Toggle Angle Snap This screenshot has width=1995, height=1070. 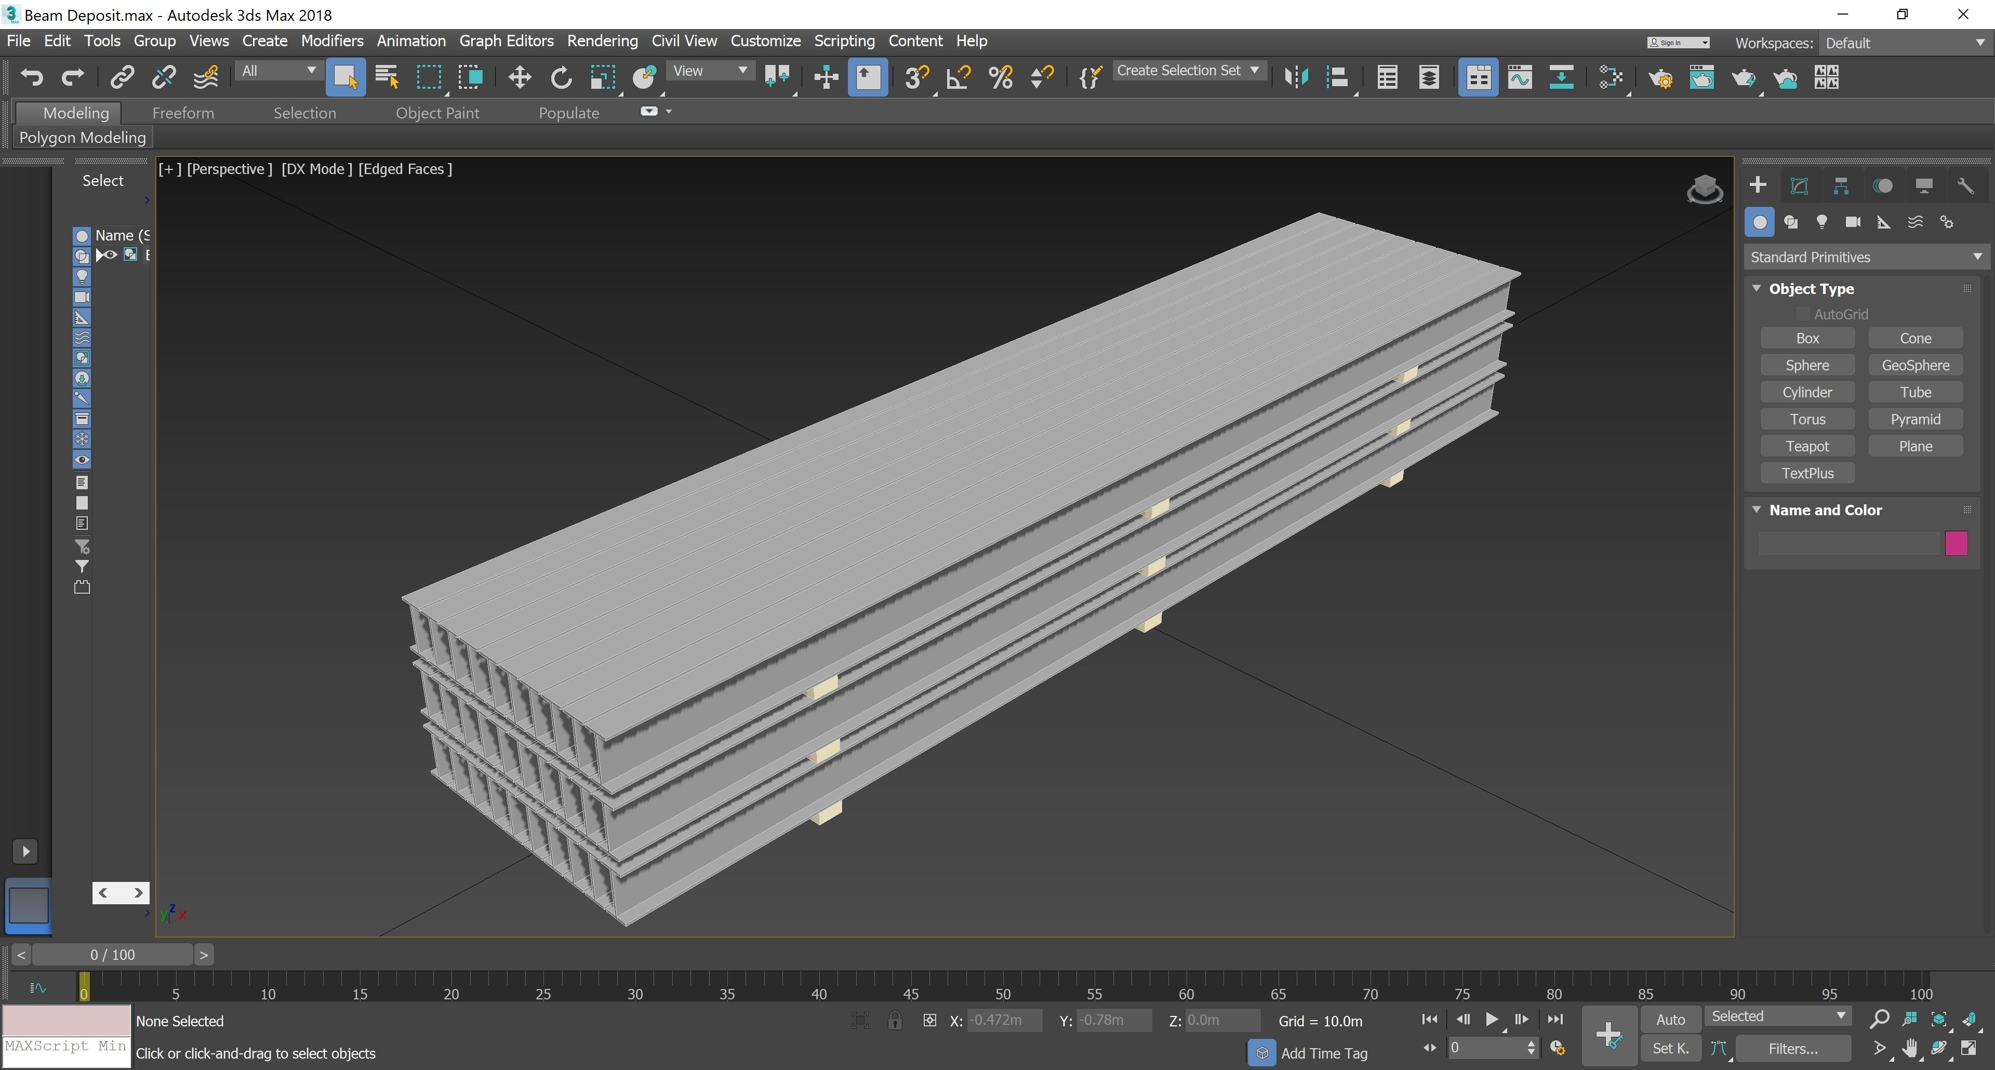point(959,77)
